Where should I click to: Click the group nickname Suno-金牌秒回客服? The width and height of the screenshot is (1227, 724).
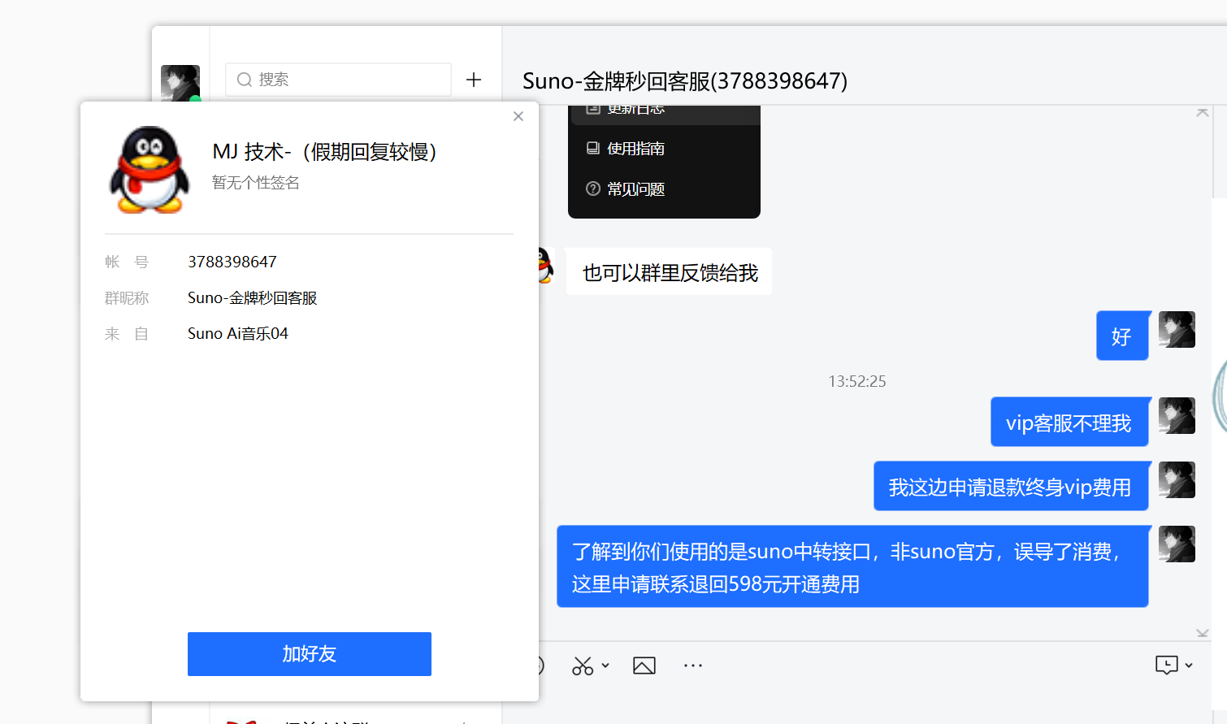[x=253, y=297]
